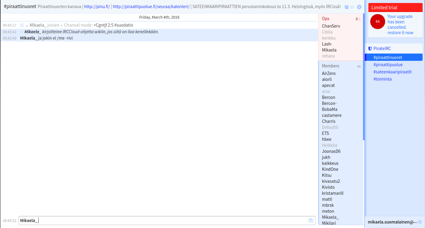This screenshot has width=425, height=228.
Task: Open channel settings gear icon
Action: click(x=359, y=7)
